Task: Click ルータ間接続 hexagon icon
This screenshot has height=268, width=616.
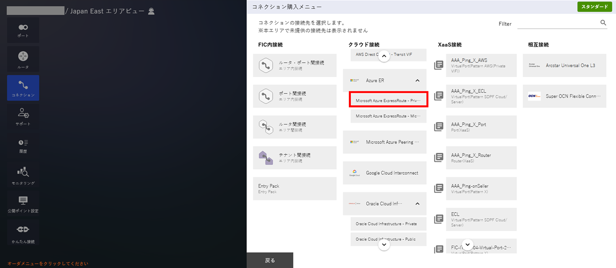Action: [266, 127]
